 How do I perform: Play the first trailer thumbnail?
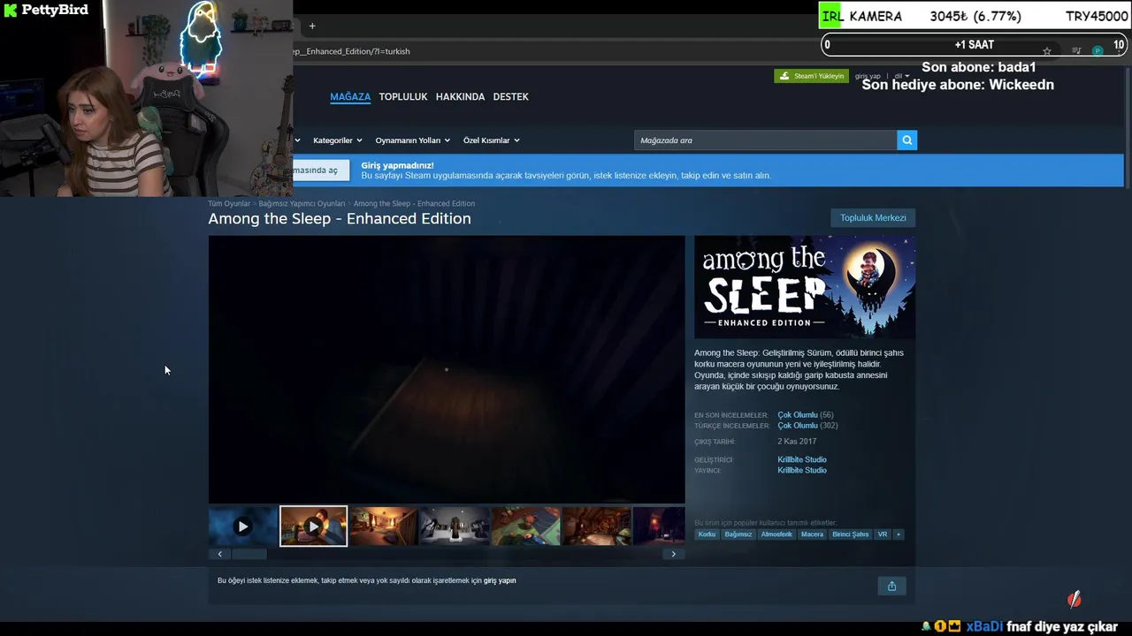(x=243, y=526)
